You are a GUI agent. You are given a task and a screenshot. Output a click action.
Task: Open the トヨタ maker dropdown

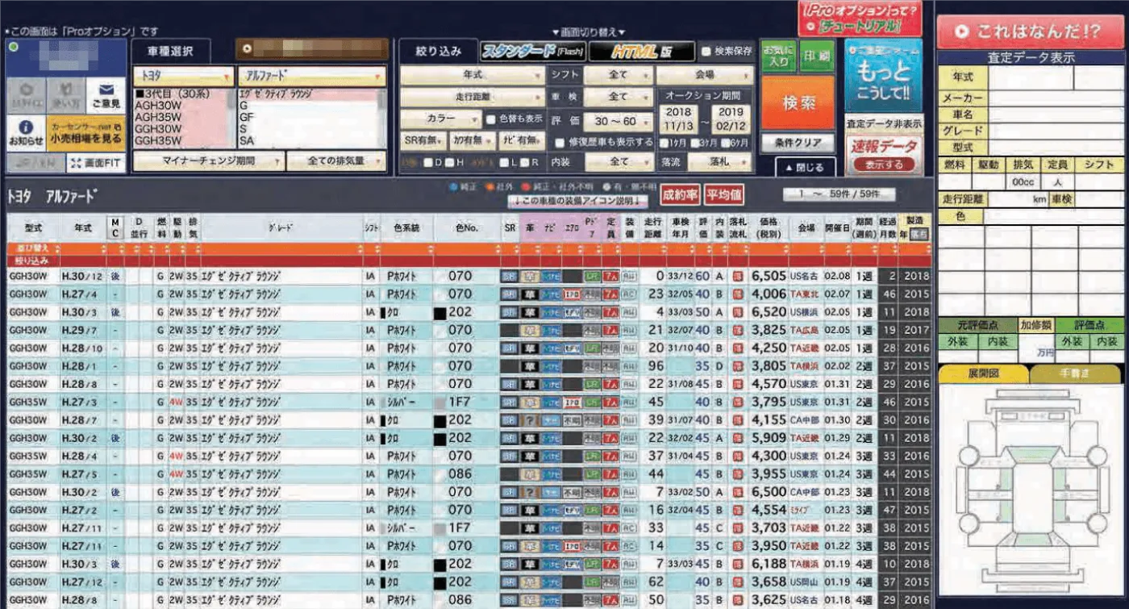coord(183,76)
